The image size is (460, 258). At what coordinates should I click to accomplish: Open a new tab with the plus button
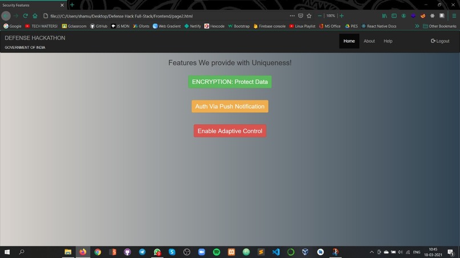72,5
